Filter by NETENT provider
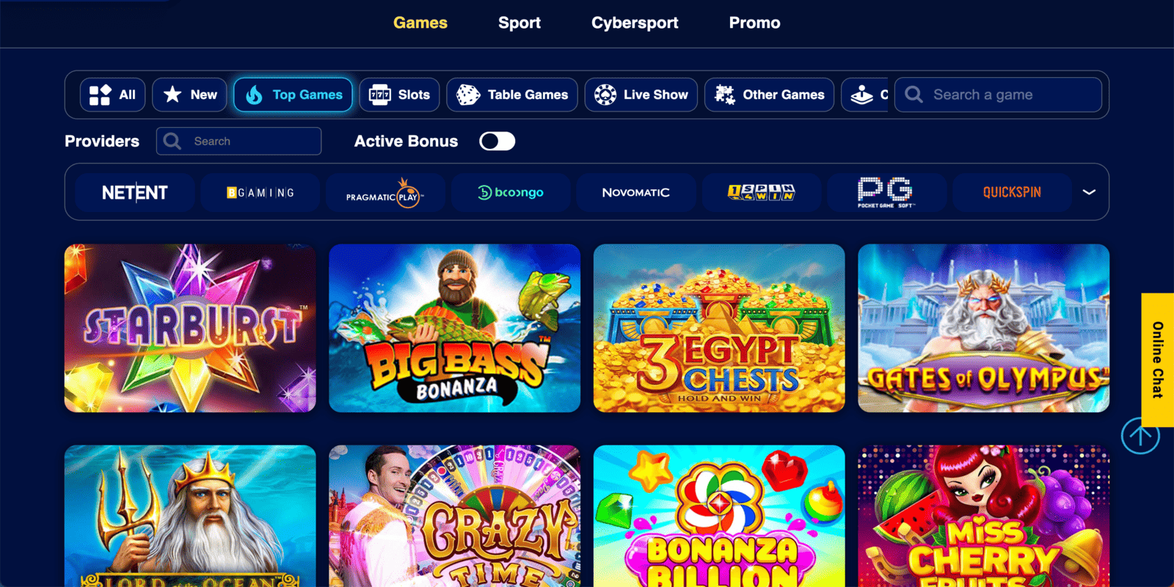 coord(135,192)
